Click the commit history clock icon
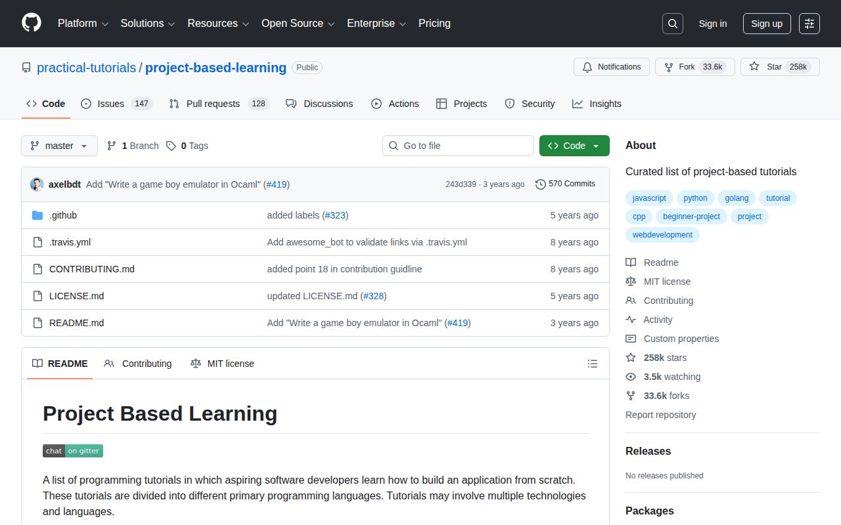This screenshot has width=841, height=525. (541, 184)
